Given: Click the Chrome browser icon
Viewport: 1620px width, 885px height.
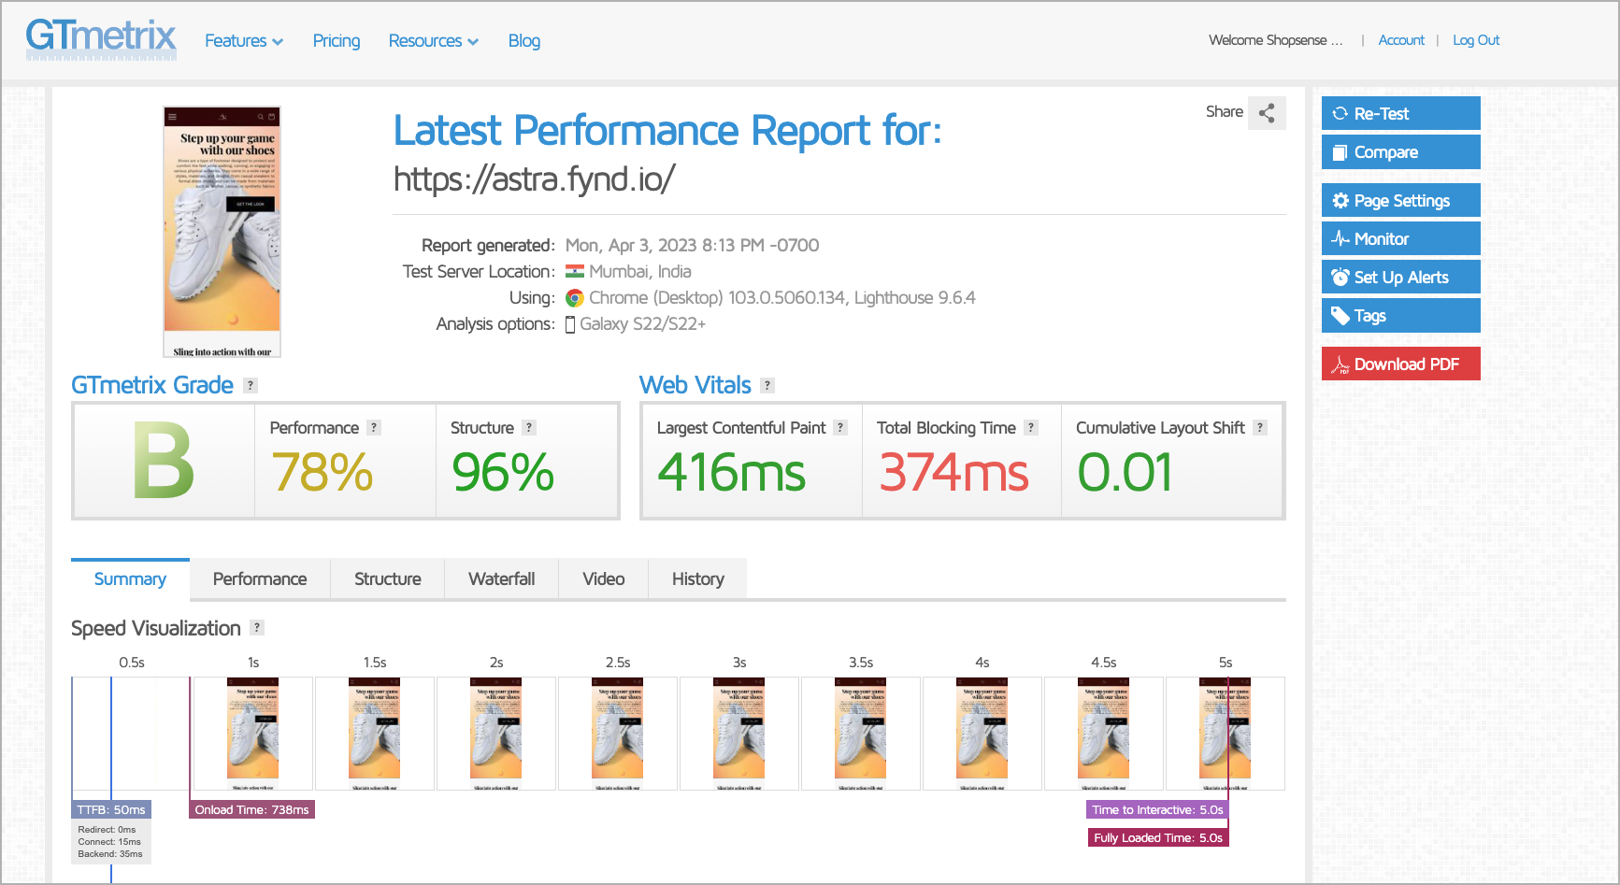Looking at the screenshot, I should (575, 298).
